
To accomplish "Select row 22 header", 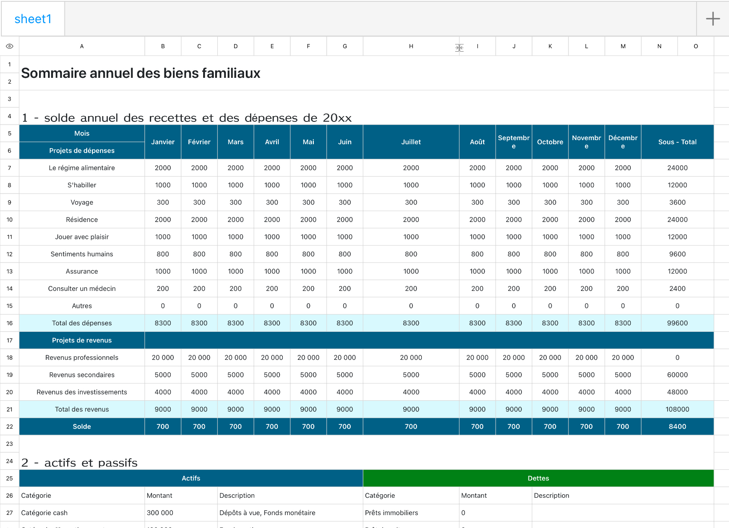I will (x=9, y=427).
